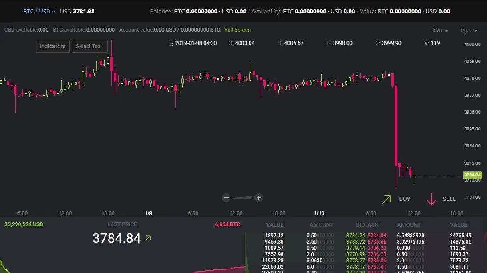Open the BTC / USD pair dropdown

coord(39,11)
